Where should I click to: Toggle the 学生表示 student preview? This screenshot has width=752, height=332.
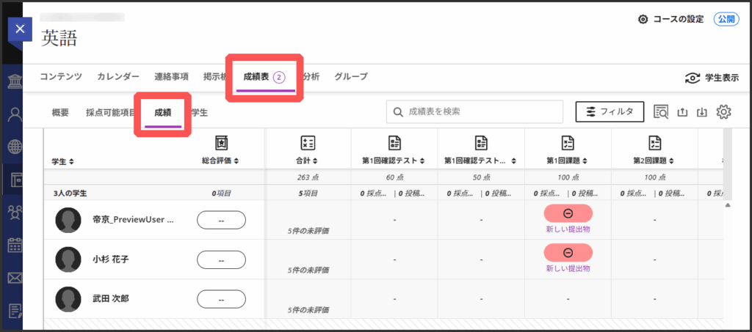711,78
